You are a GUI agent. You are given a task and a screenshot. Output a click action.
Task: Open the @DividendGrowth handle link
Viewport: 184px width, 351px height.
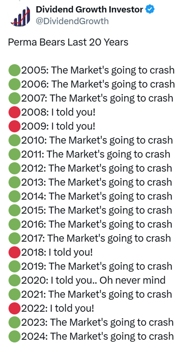click(x=72, y=21)
